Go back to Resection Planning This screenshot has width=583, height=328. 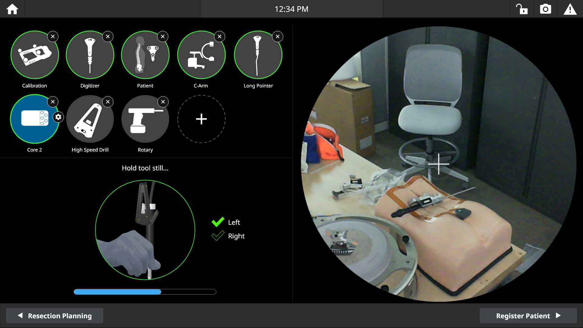click(x=55, y=316)
